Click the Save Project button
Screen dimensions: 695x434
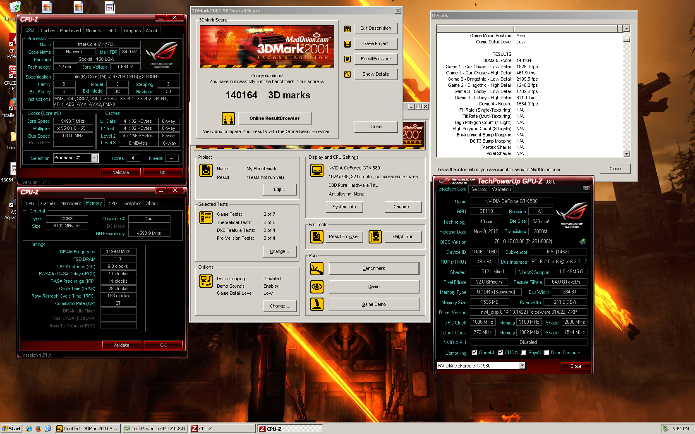(x=376, y=44)
